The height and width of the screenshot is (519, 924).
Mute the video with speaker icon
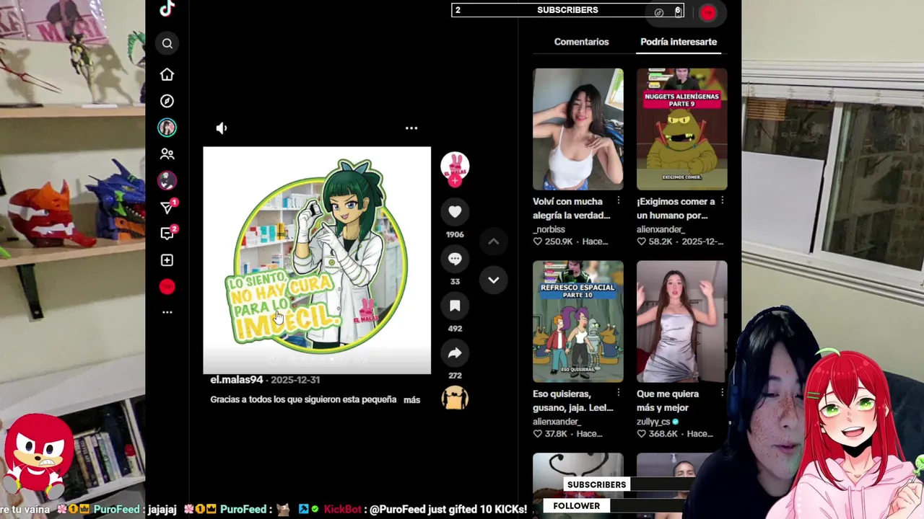tap(222, 128)
